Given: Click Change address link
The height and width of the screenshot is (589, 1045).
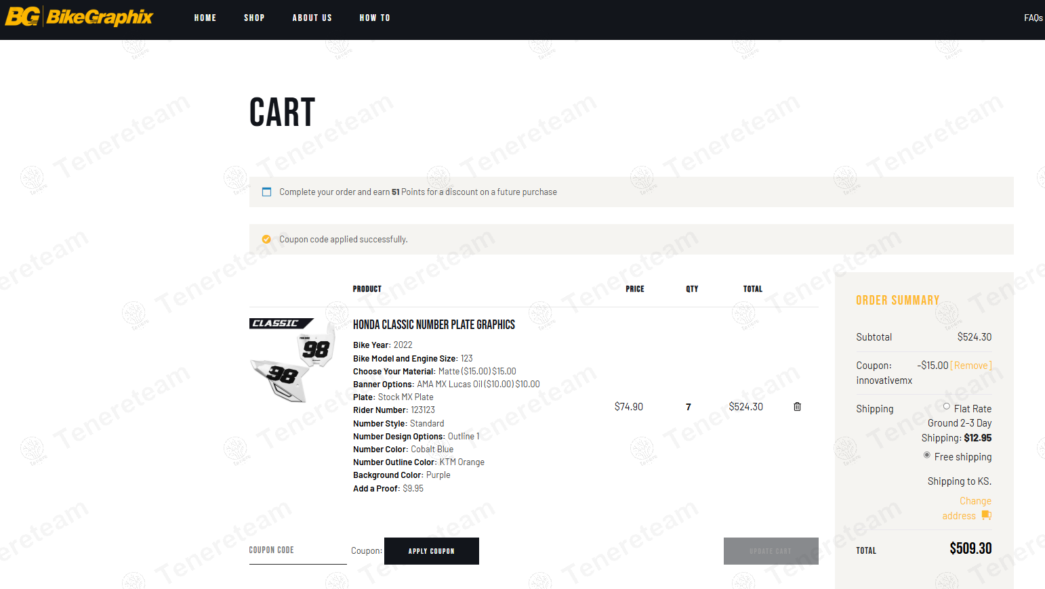Looking at the screenshot, I should pos(967,508).
